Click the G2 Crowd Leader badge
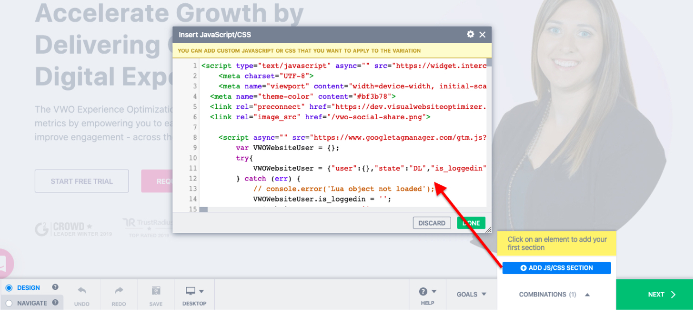 (73, 229)
